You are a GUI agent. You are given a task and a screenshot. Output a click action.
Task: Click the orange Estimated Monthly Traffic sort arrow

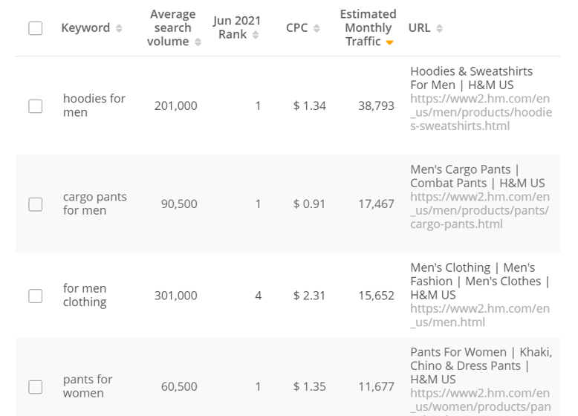pyautogui.click(x=389, y=43)
